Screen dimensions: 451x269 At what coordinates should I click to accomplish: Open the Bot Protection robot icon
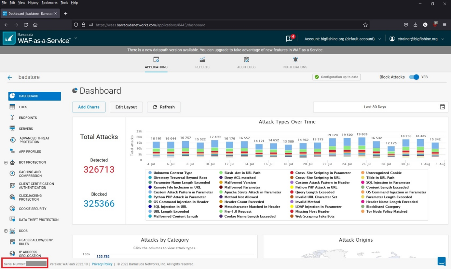point(12,162)
